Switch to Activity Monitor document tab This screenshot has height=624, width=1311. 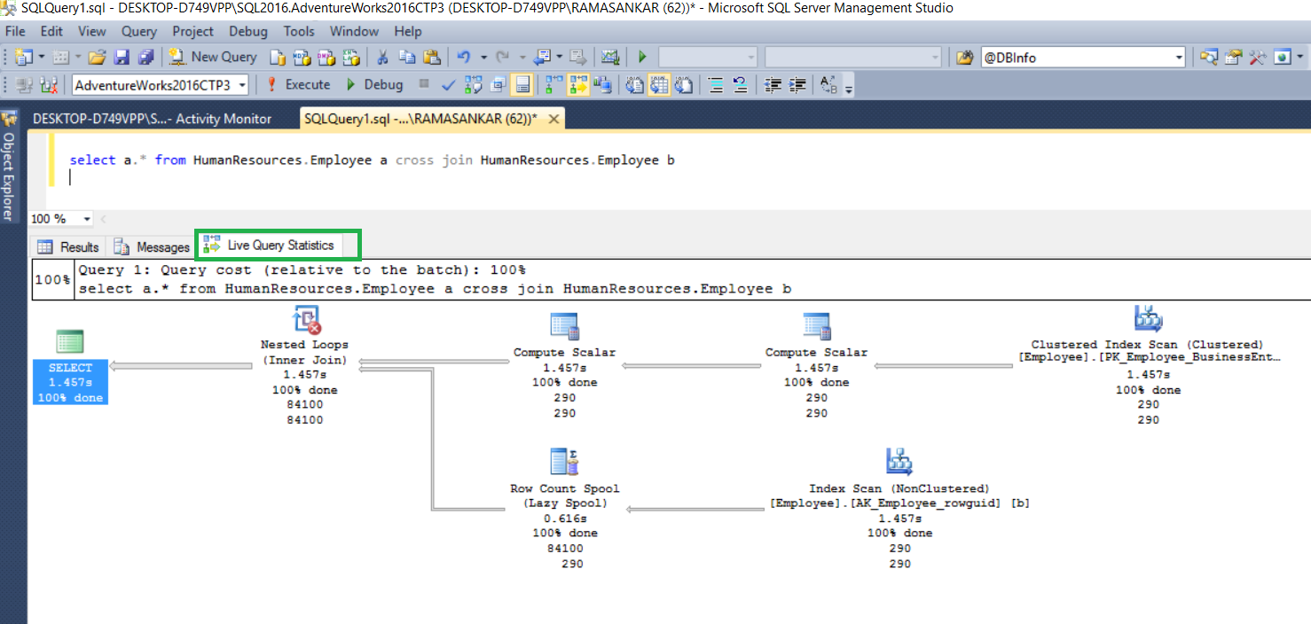(x=152, y=119)
